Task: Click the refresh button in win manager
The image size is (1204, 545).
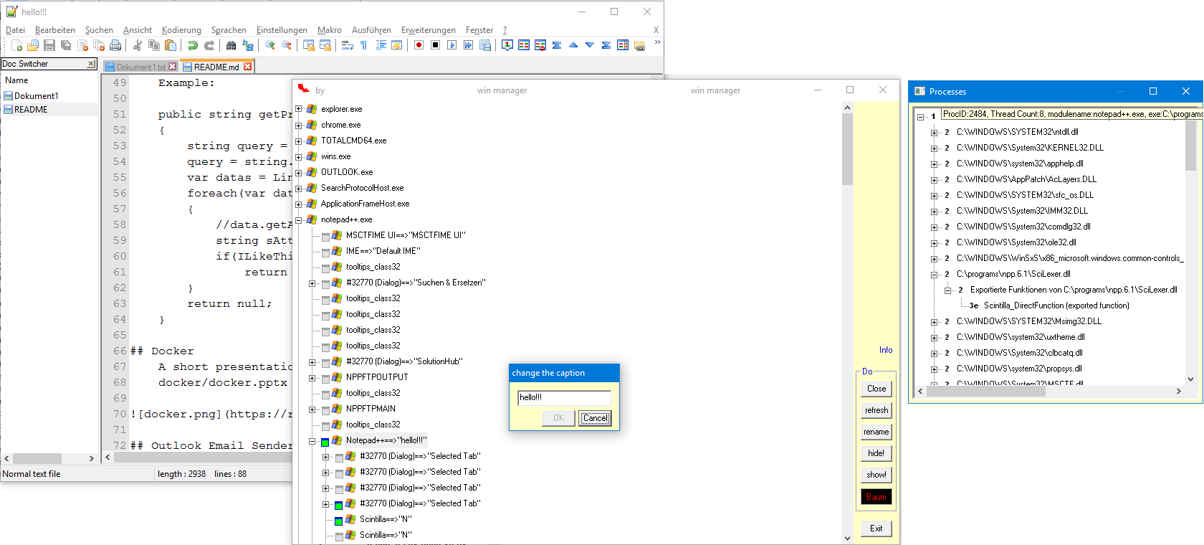Action: 876,410
